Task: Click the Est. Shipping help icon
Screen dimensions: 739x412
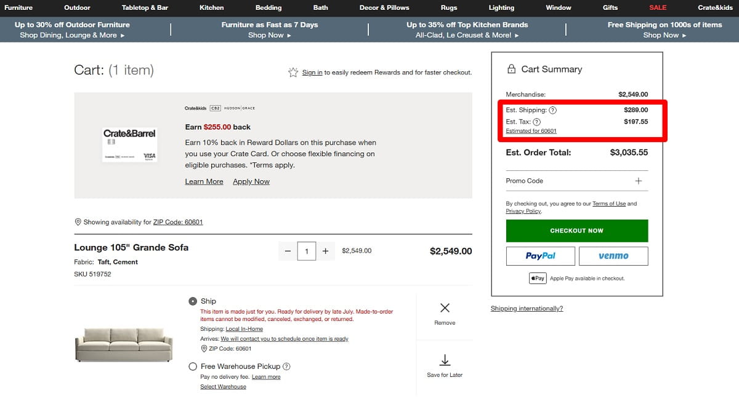Action: (x=552, y=111)
